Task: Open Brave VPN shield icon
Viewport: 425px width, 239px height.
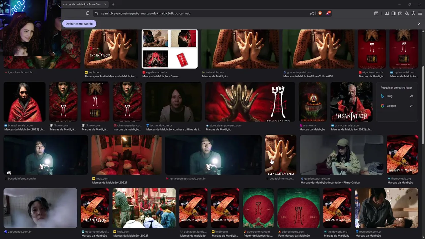Action: click(413, 13)
